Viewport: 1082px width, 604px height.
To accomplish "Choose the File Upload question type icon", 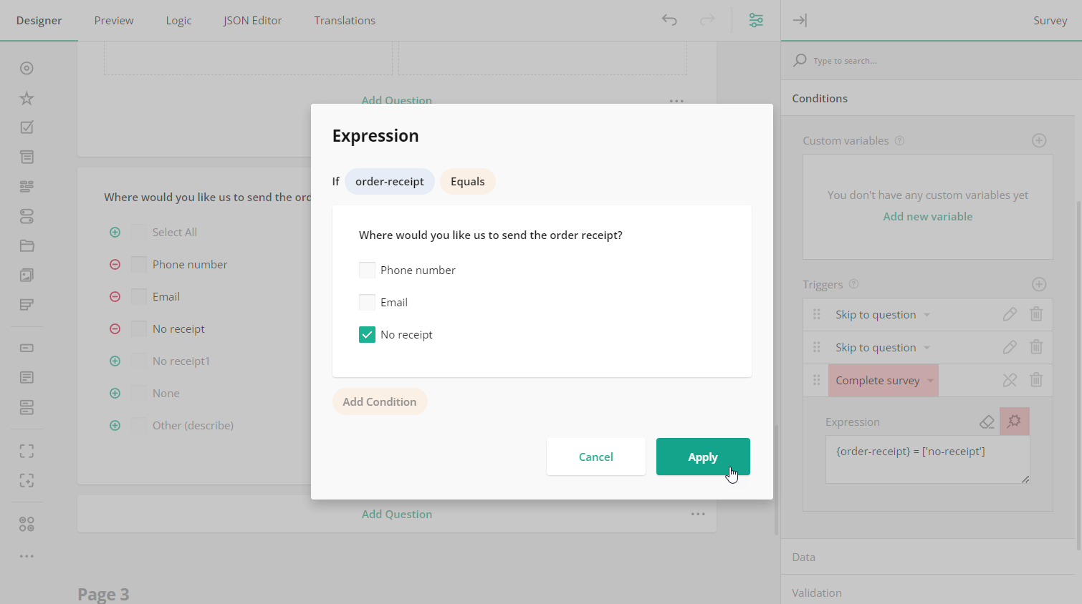I will point(27,245).
